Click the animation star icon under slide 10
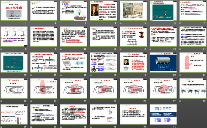 [61, 49]
